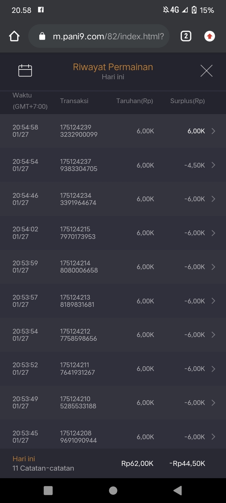The height and width of the screenshot is (503, 226).
Task: Click the address bar lock icon
Action: 42,36
